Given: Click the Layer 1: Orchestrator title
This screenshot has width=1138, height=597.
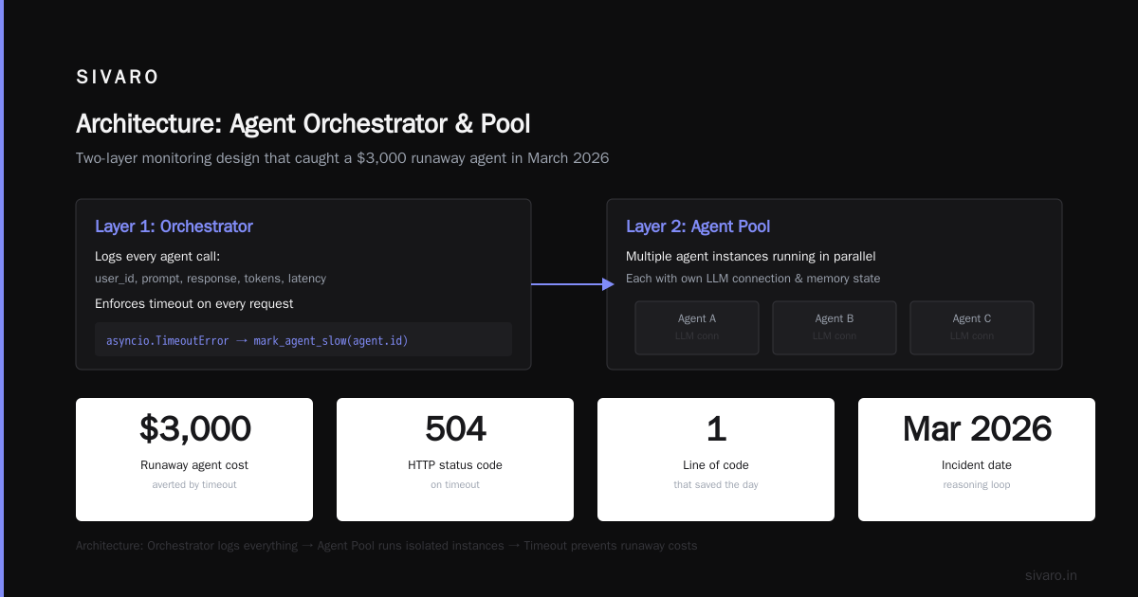Looking at the screenshot, I should [174, 226].
